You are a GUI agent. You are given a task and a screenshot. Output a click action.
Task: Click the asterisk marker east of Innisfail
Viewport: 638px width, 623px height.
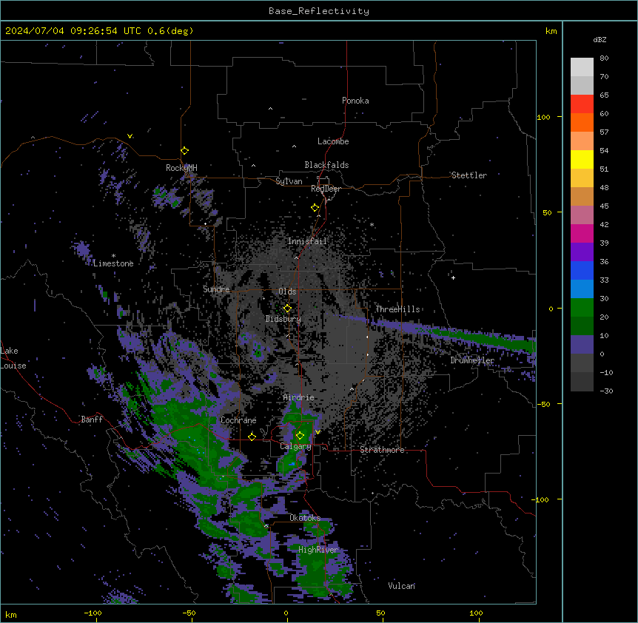coord(372,224)
